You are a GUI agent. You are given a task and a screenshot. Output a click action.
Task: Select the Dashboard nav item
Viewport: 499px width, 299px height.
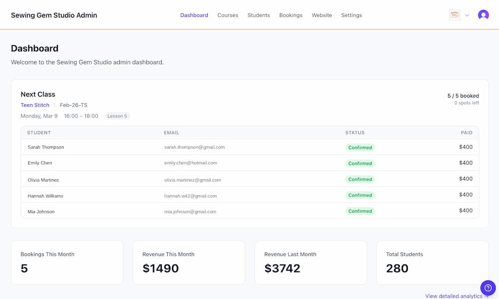click(194, 15)
